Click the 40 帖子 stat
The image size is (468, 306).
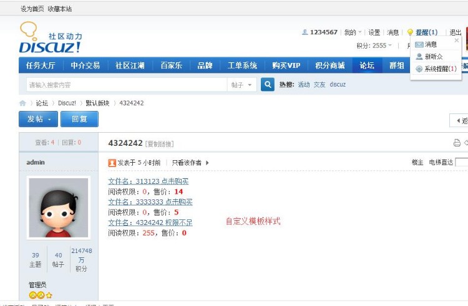(x=58, y=260)
